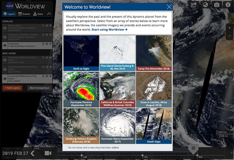Image resolution: width=234 pixels, height=160 pixels.
Task: Open info for Place Labels layer
Action: tap(43, 25)
